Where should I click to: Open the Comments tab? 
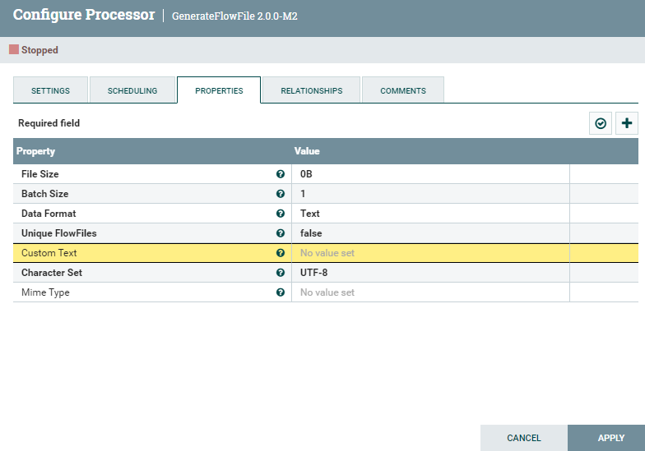pyautogui.click(x=403, y=90)
